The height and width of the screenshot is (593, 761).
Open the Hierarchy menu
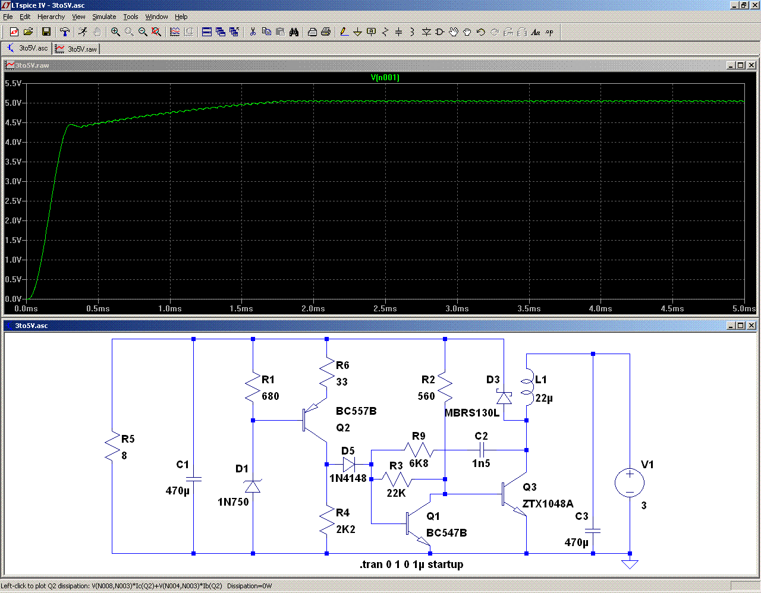[51, 17]
